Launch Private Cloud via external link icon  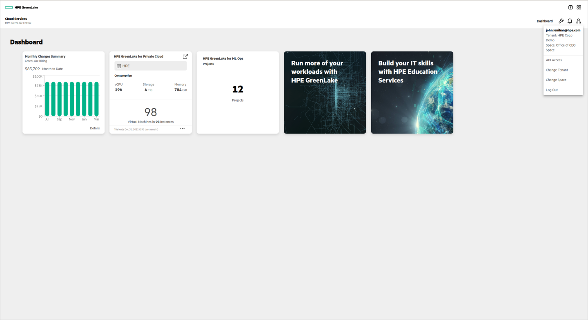tap(185, 56)
